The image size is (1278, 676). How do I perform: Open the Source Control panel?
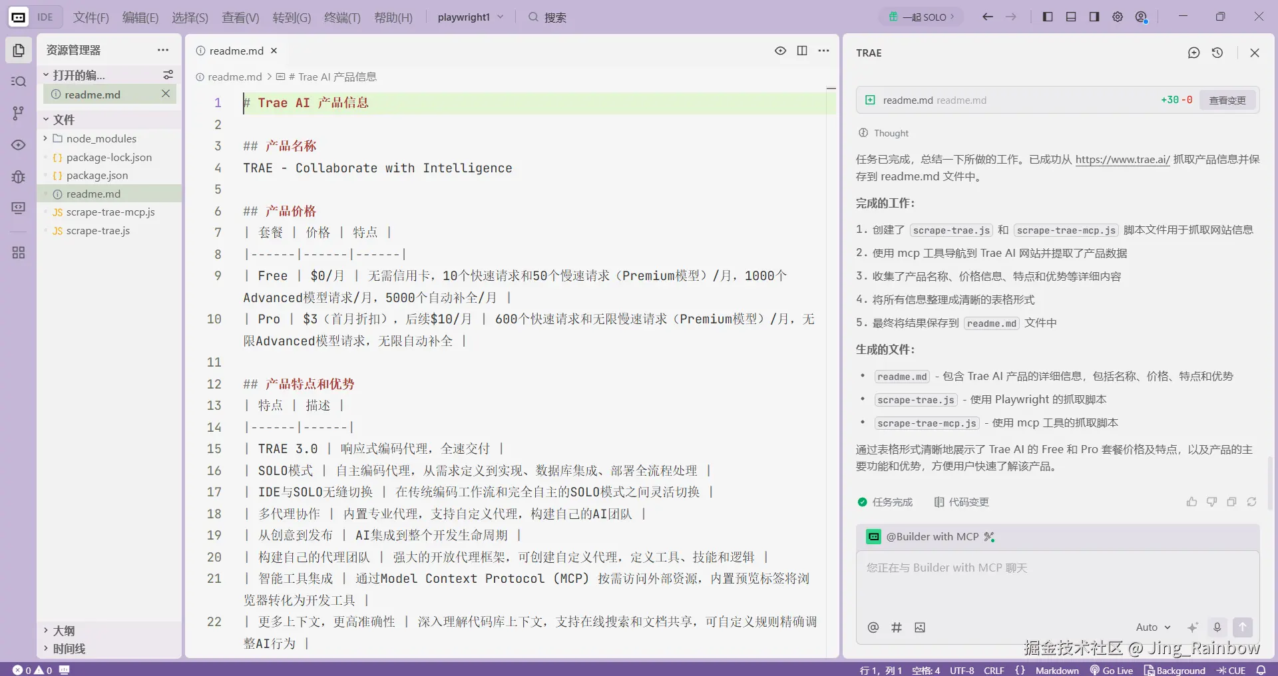[18, 113]
